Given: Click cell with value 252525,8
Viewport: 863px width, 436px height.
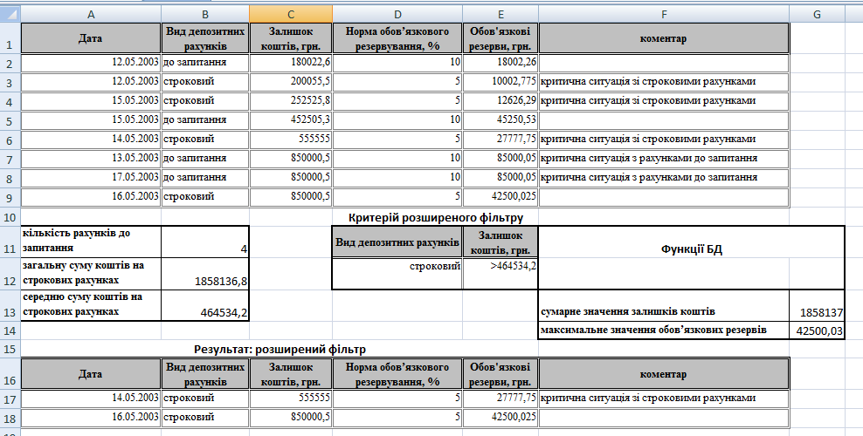Looking at the screenshot, I should [x=291, y=101].
